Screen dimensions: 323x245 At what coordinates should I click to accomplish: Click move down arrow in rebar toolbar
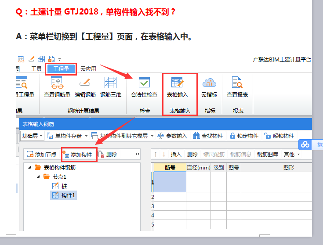[x=164, y=154]
